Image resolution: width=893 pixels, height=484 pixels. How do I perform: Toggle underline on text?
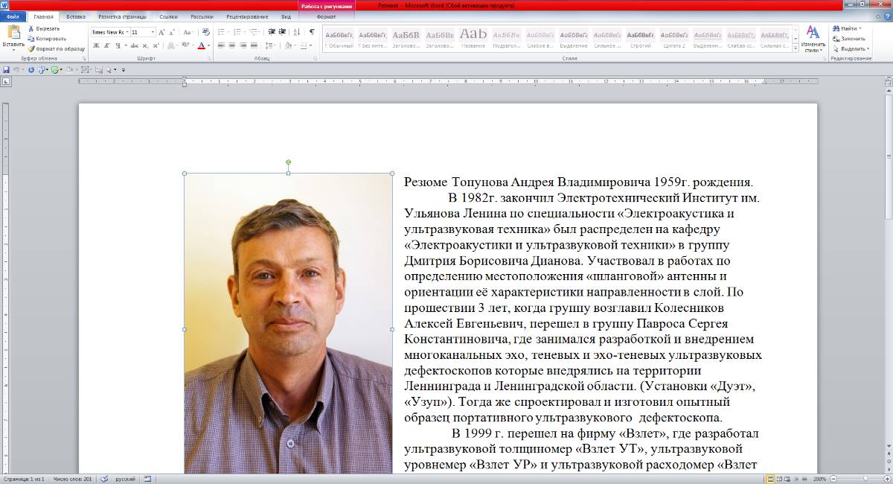coord(117,45)
